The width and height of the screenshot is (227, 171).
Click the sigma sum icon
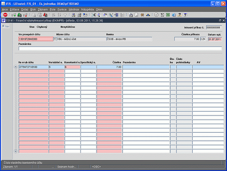coord(162,15)
